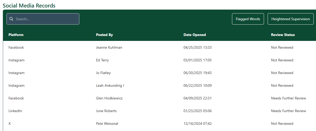
Task: Click Glen Hodkiewicz's Needs Further Review status
Action: pyautogui.click(x=288, y=98)
